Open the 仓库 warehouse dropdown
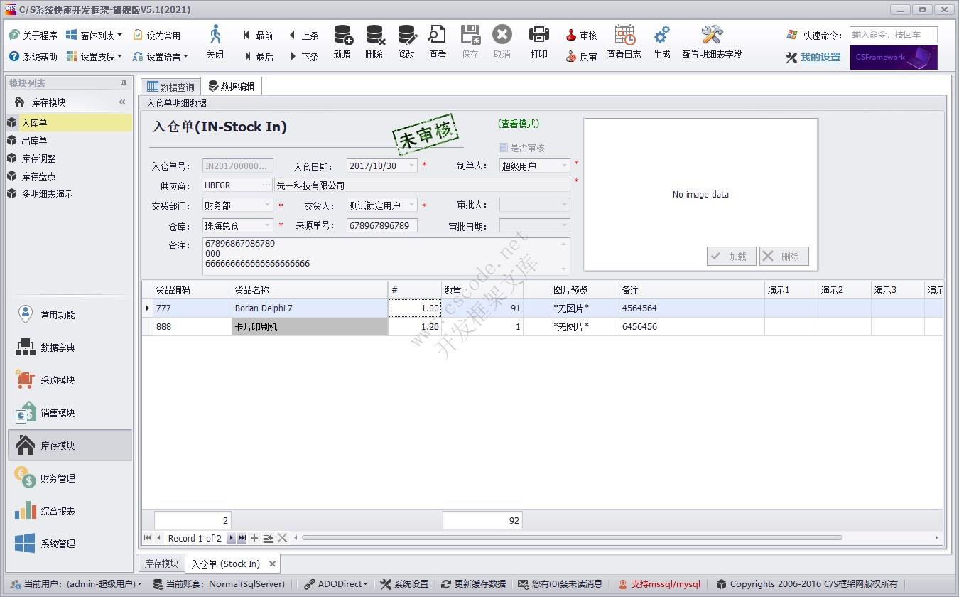 pyautogui.click(x=268, y=225)
